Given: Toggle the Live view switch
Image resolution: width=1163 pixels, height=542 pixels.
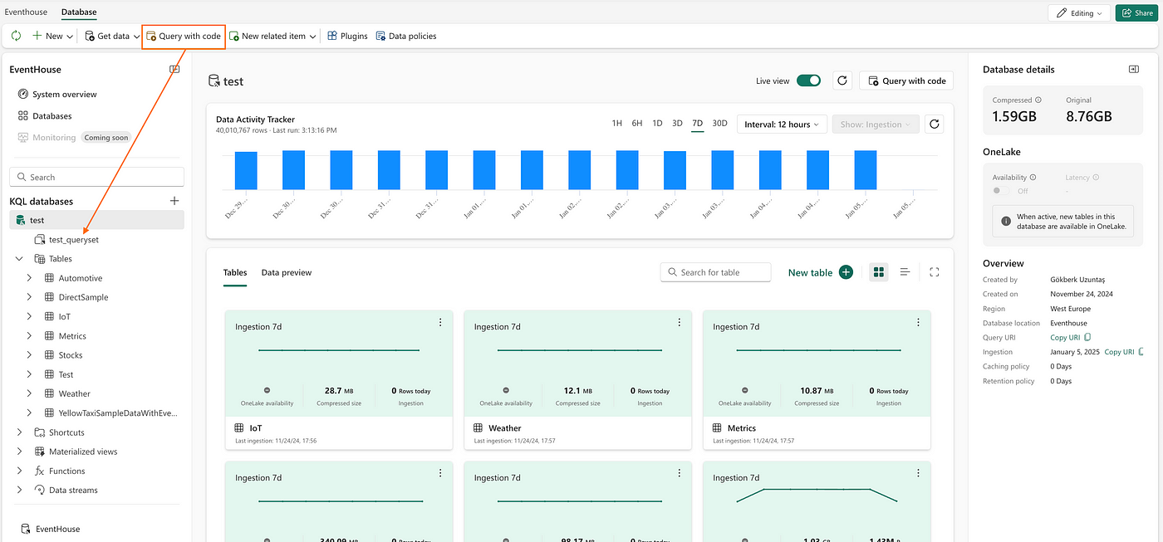Looking at the screenshot, I should coord(808,81).
